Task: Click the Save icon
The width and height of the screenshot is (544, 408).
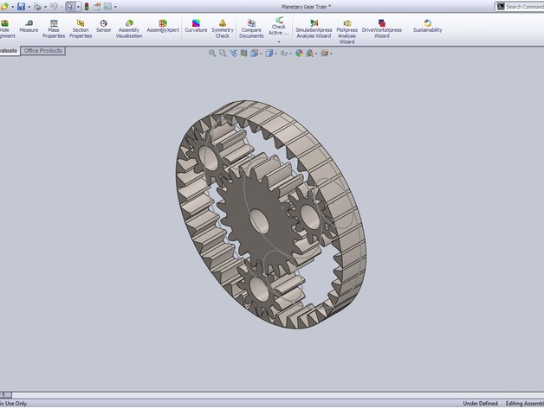Action: [x=21, y=6]
